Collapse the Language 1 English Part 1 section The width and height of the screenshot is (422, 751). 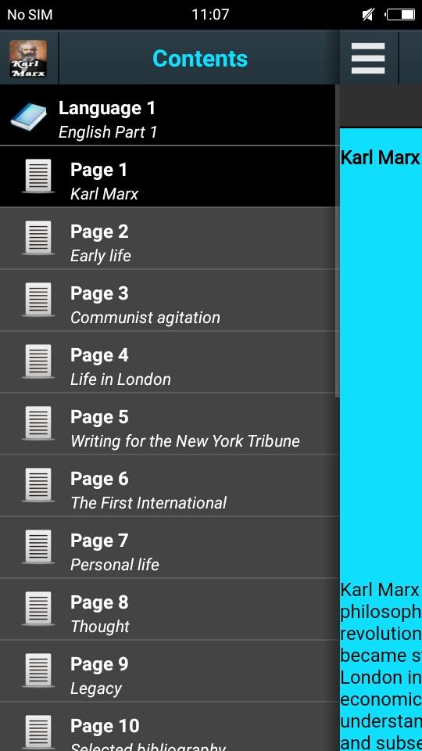[169, 116]
